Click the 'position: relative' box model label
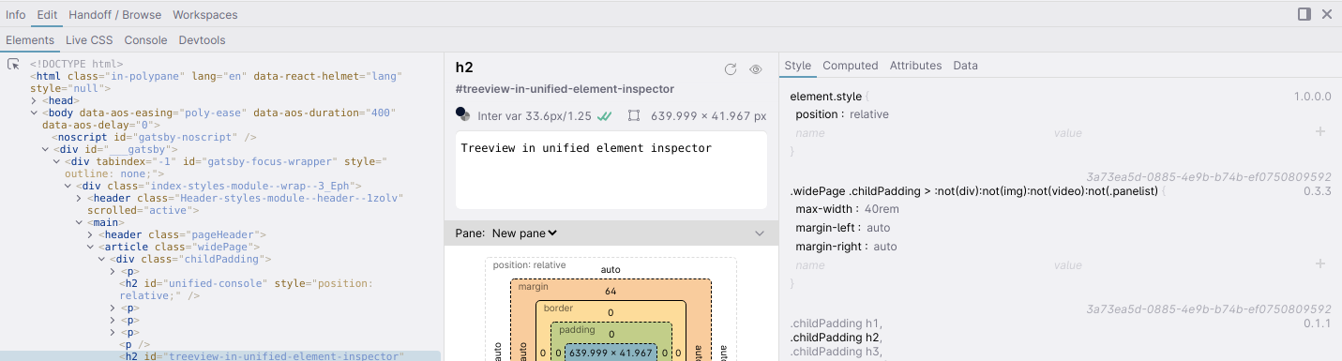 pyautogui.click(x=530, y=264)
